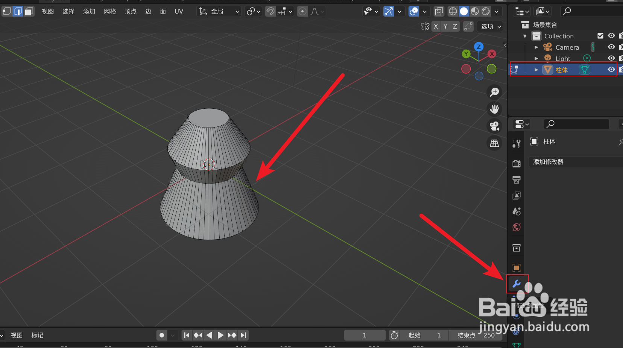Open the properties editor type dropdown
Screen dimensions: 623x348
pyautogui.click(x=522, y=124)
